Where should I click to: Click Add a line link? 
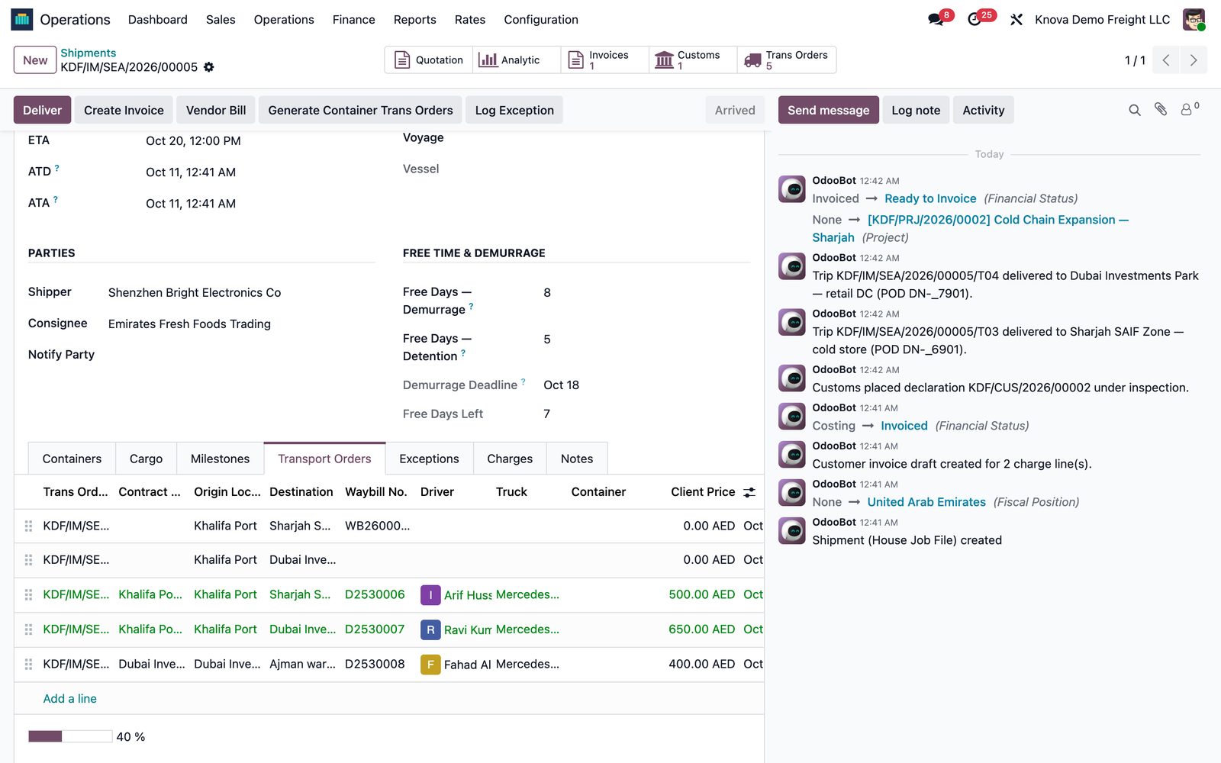[70, 699]
